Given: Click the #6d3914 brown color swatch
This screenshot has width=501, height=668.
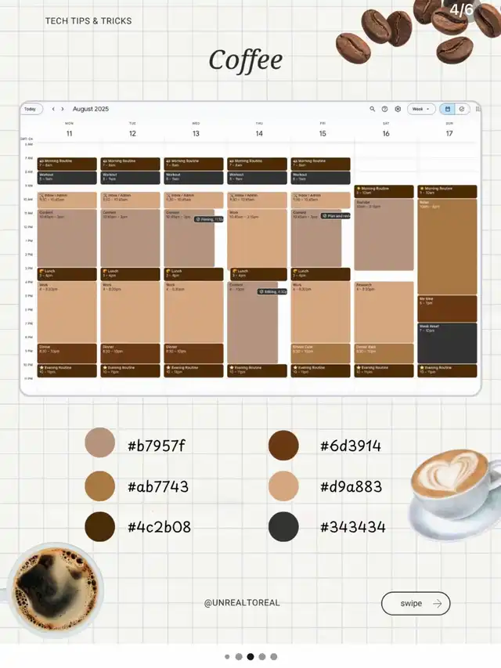Looking at the screenshot, I should (283, 446).
